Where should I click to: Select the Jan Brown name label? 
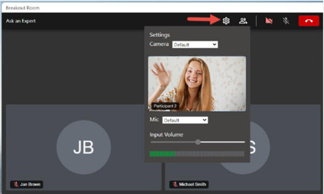click(x=30, y=184)
